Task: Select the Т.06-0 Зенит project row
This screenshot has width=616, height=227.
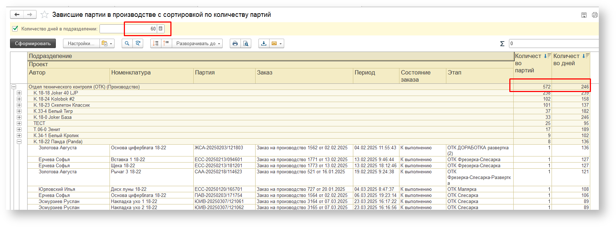Action: pyautogui.click(x=47, y=130)
